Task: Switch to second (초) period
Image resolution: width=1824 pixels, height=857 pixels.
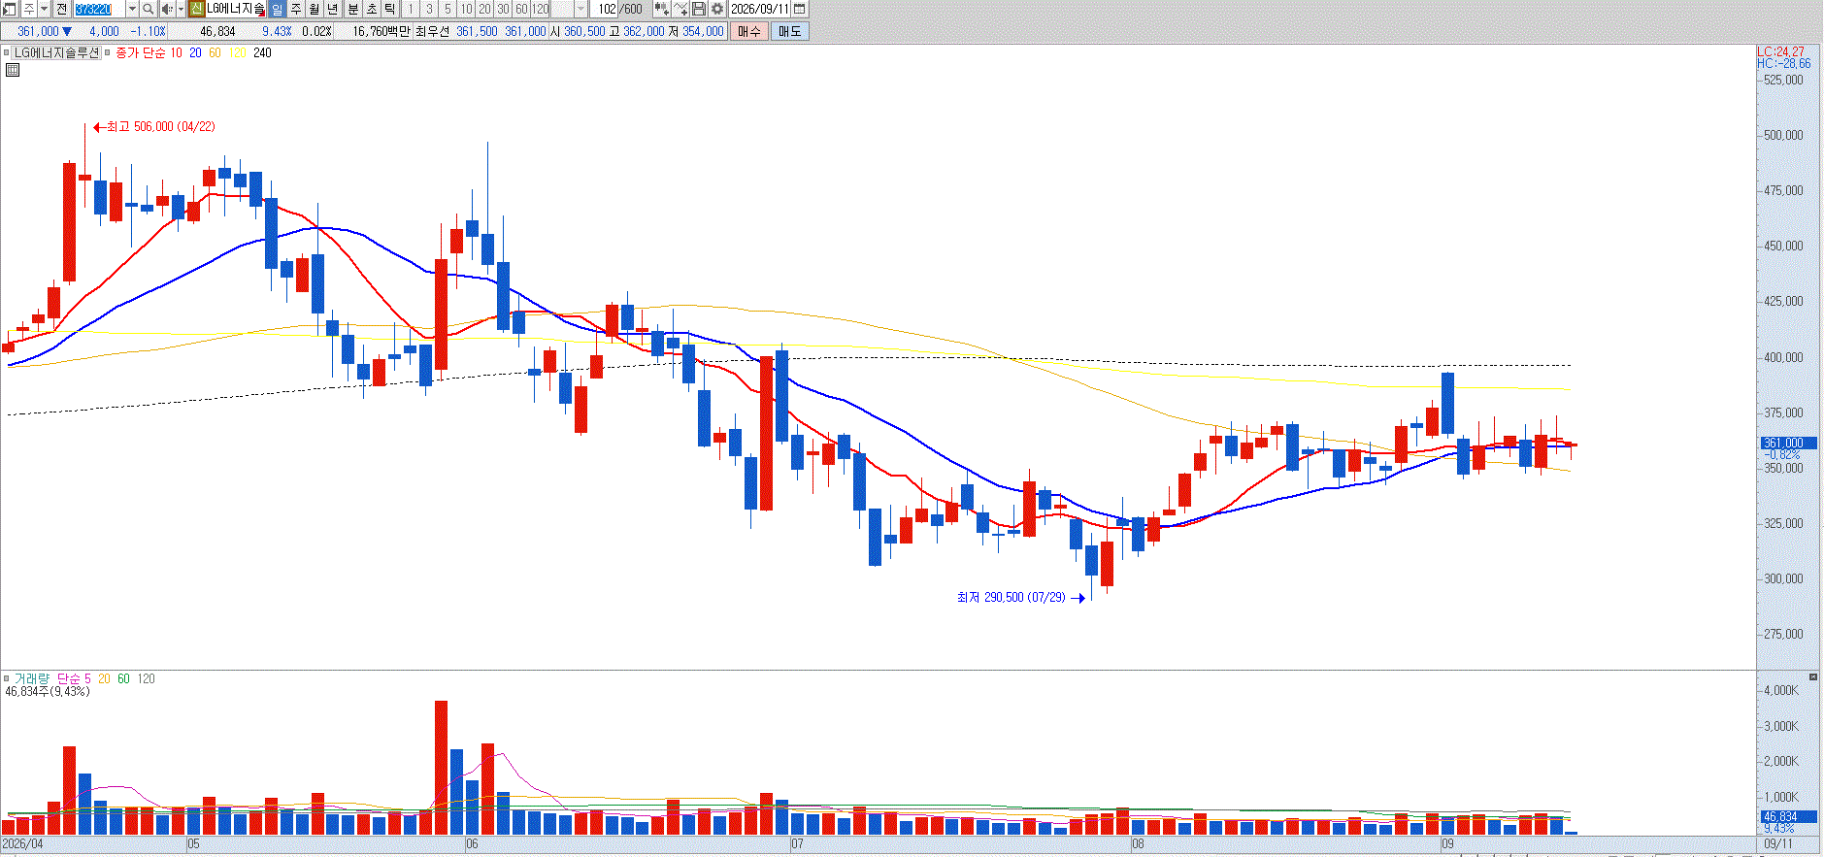Action: coord(371,9)
